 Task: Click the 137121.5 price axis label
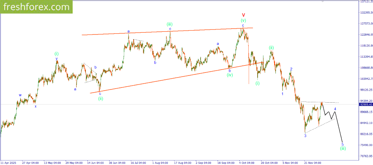click(x=365, y=2)
